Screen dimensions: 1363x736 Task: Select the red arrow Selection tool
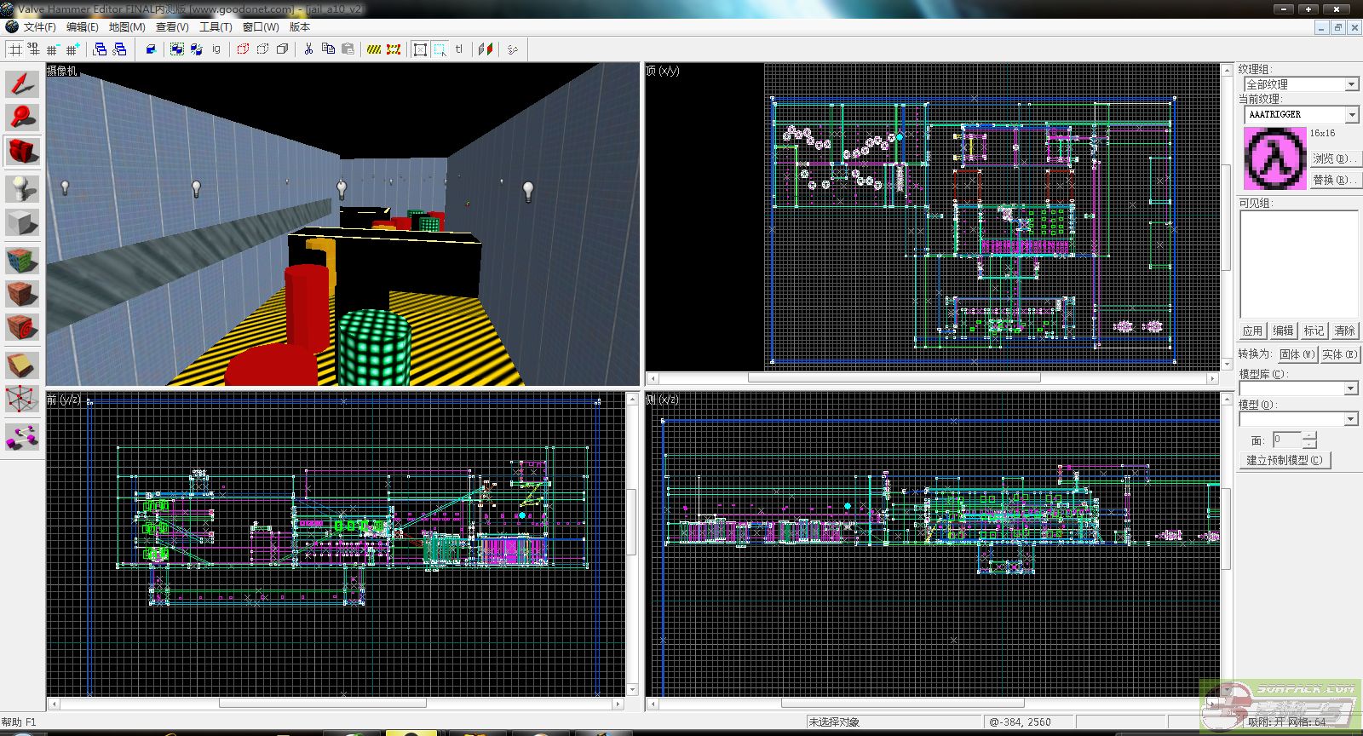[22, 83]
